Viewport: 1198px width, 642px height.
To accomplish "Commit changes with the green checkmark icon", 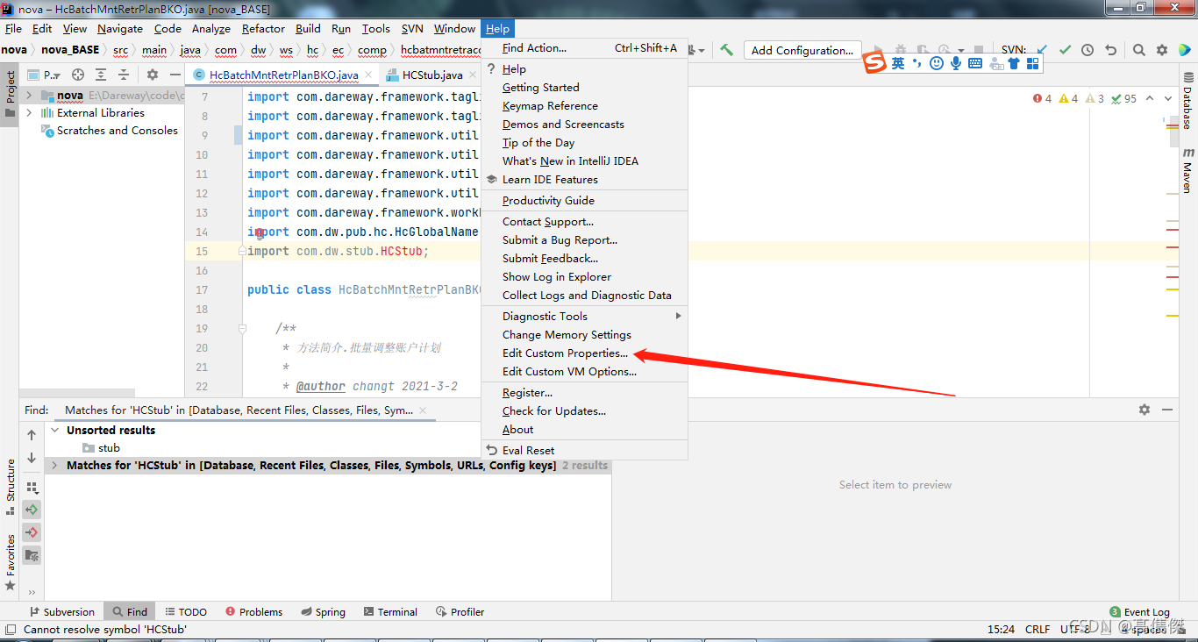I will [x=1065, y=50].
